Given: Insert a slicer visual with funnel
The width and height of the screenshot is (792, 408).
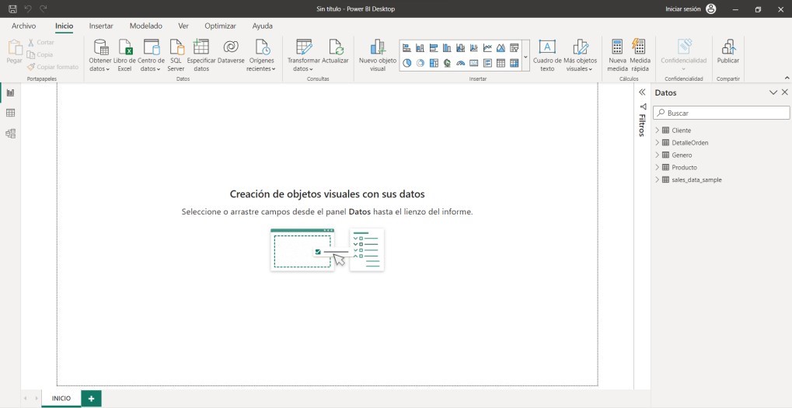Looking at the screenshot, I should click(515, 48).
